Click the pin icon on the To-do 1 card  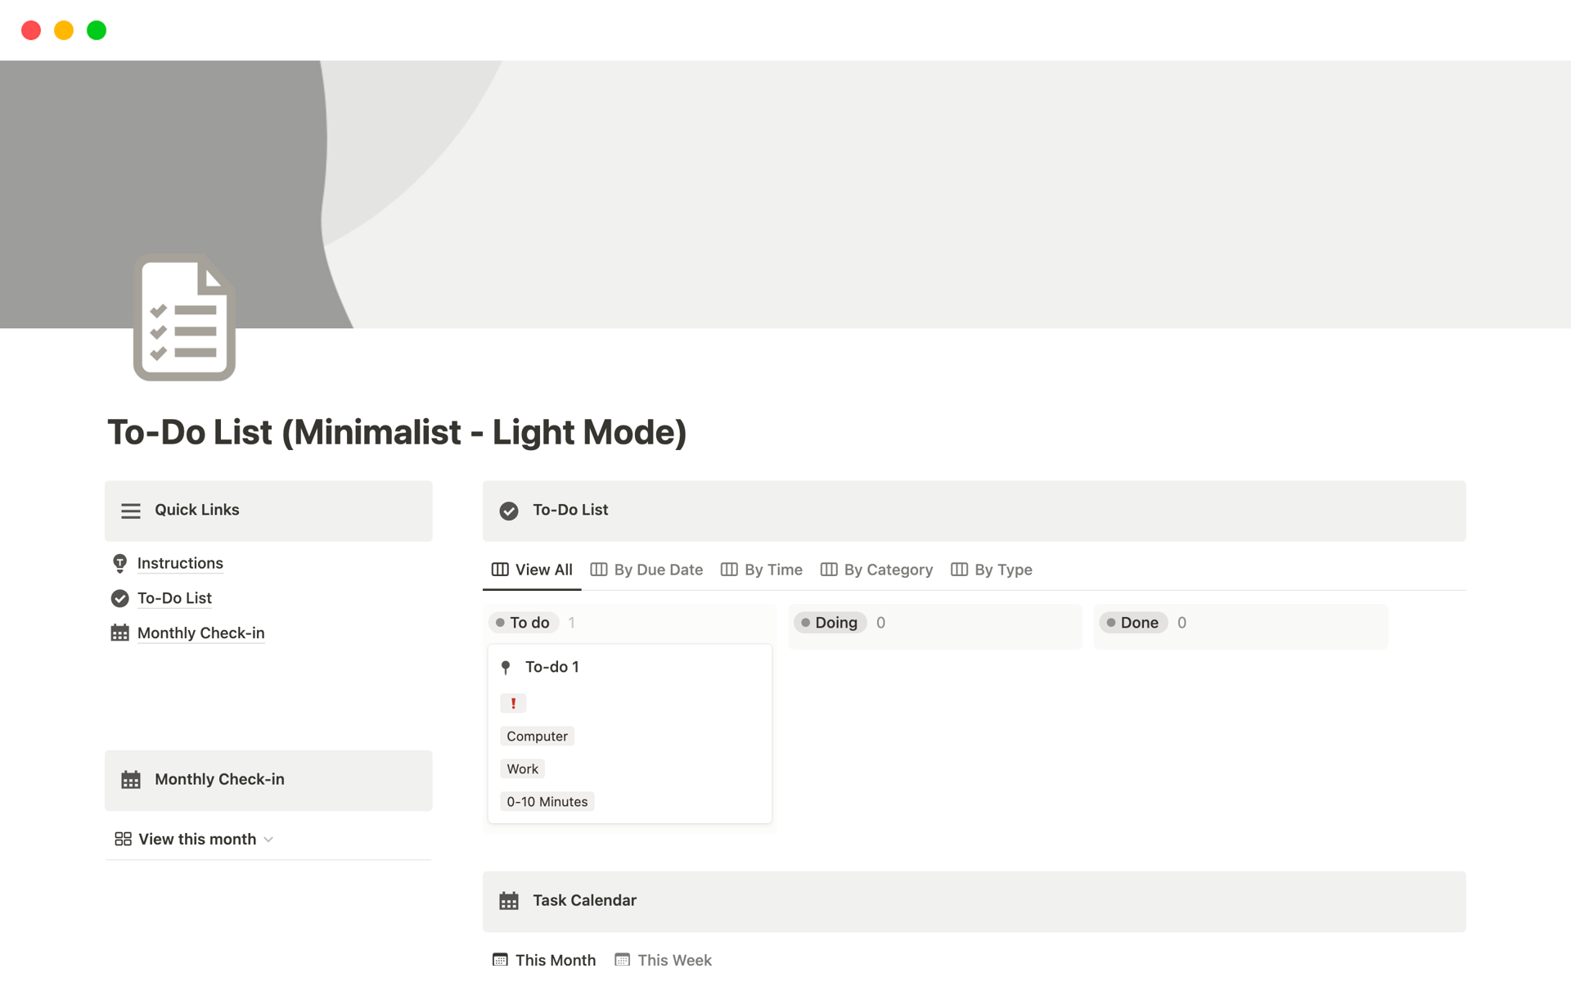pos(506,667)
